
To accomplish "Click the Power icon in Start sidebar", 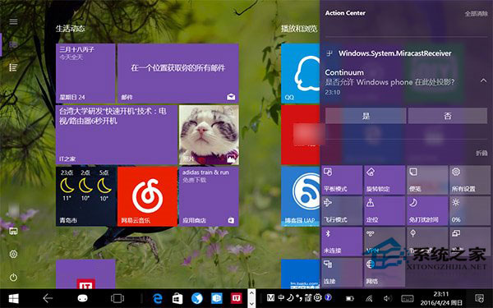I will [x=13, y=278].
